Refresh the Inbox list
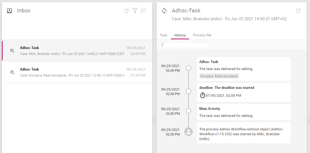Image resolution: width=310 pixels, height=153 pixels. (126, 11)
